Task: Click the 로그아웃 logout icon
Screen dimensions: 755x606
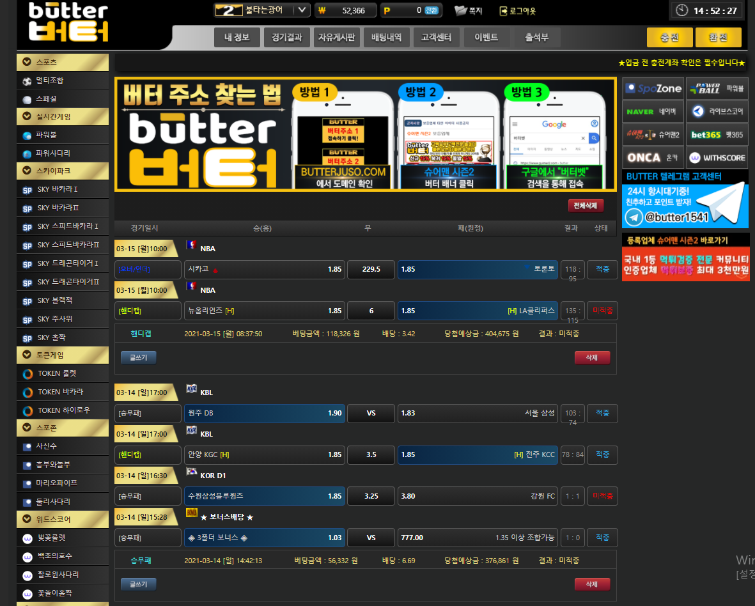Action: [504, 10]
